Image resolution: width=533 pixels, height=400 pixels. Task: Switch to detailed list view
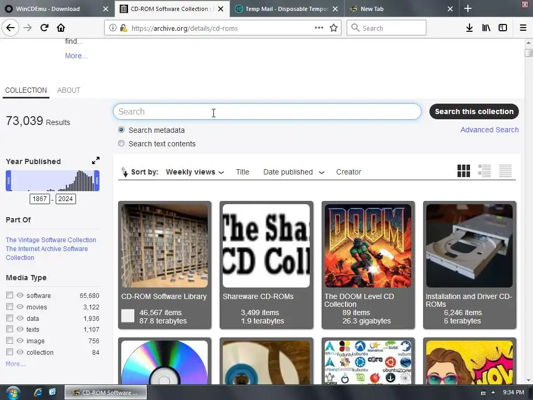485,171
